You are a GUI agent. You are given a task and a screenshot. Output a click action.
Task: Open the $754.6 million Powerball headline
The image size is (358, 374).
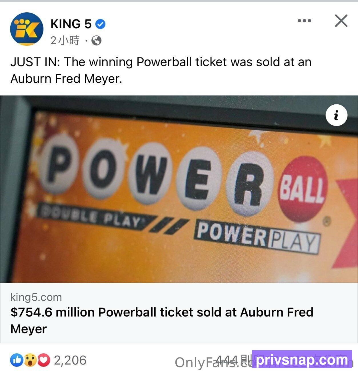click(162, 321)
